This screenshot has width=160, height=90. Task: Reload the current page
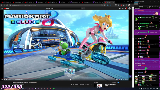pos(7,5)
